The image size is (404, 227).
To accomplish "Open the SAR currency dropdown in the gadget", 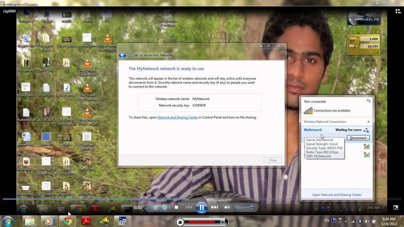I will (353, 38).
